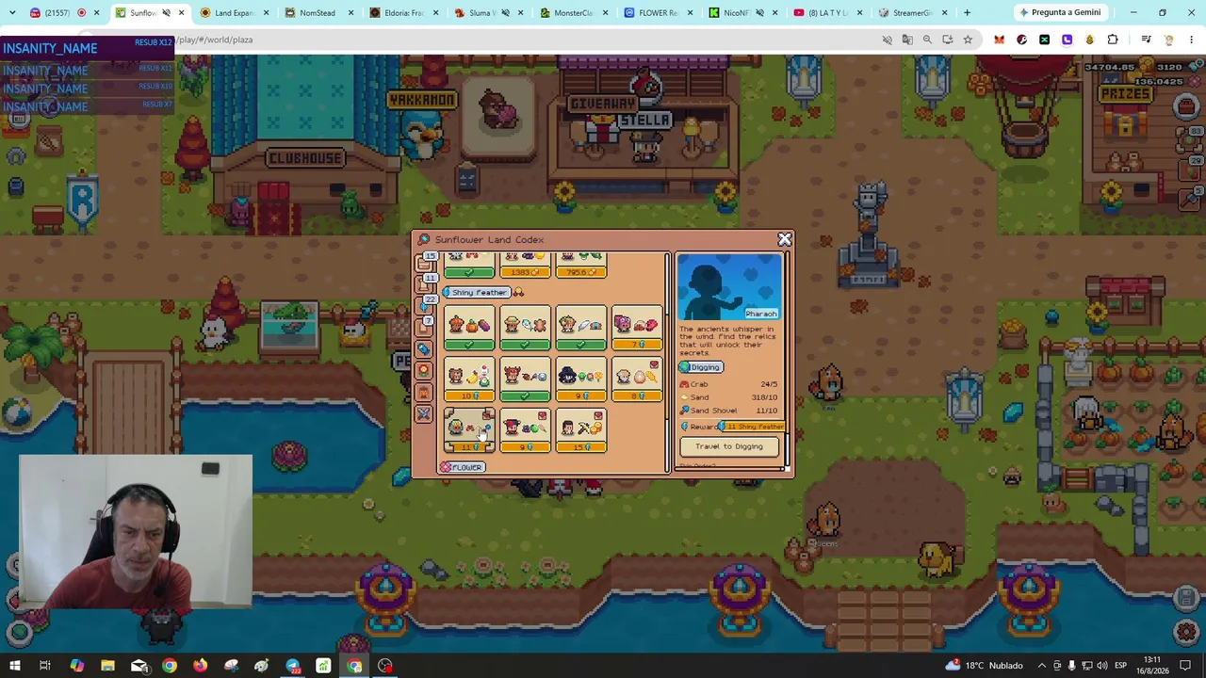Select the straw-hat farmer completed delivery card
This screenshot has height=678, width=1206.
coord(525,329)
